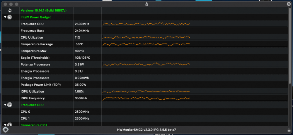This screenshot has height=135, width=293.
Task: Select the green Frequenze CPU group header
Action: [x=32, y=105]
